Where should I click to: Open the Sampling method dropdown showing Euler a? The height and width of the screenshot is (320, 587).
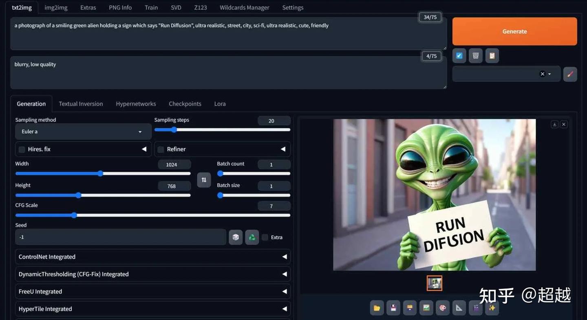tap(83, 132)
